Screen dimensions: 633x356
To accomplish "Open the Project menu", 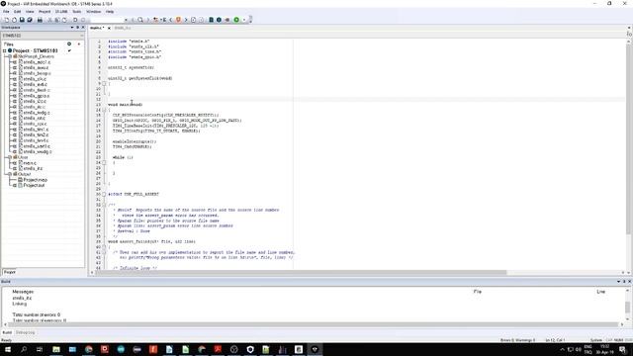I will 45,12.
